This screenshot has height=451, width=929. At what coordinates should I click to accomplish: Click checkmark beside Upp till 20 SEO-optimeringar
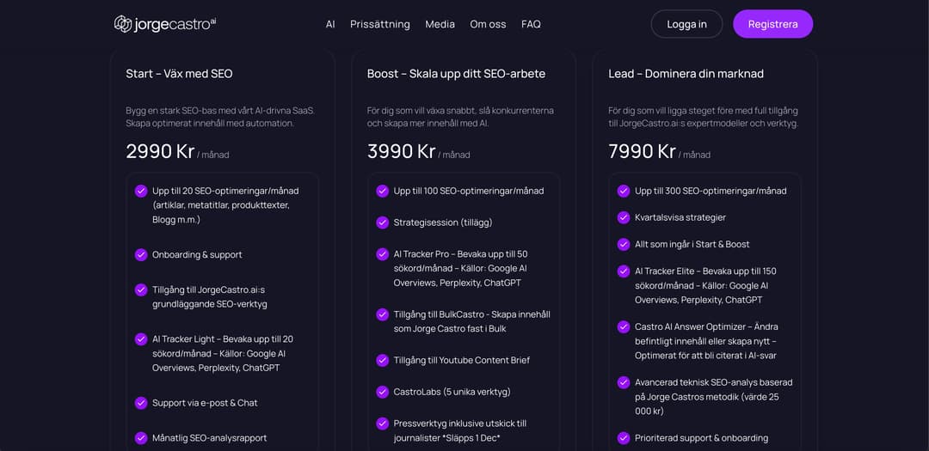[141, 191]
